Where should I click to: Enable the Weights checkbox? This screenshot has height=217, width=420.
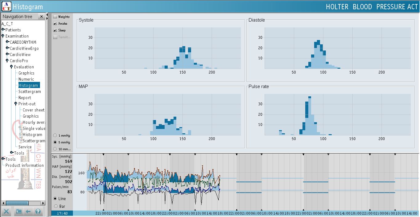(x=55, y=17)
